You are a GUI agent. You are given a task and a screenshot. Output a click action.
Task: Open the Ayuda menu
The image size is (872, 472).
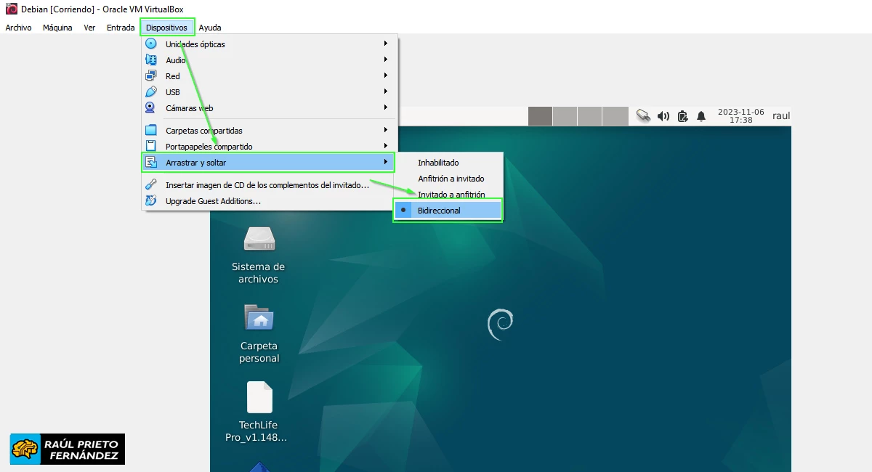coord(210,28)
